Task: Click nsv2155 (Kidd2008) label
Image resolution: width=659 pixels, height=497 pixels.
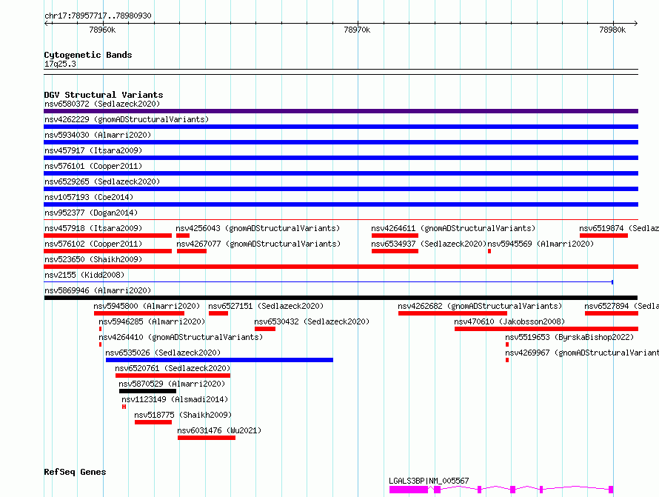Action: pyautogui.click(x=84, y=275)
